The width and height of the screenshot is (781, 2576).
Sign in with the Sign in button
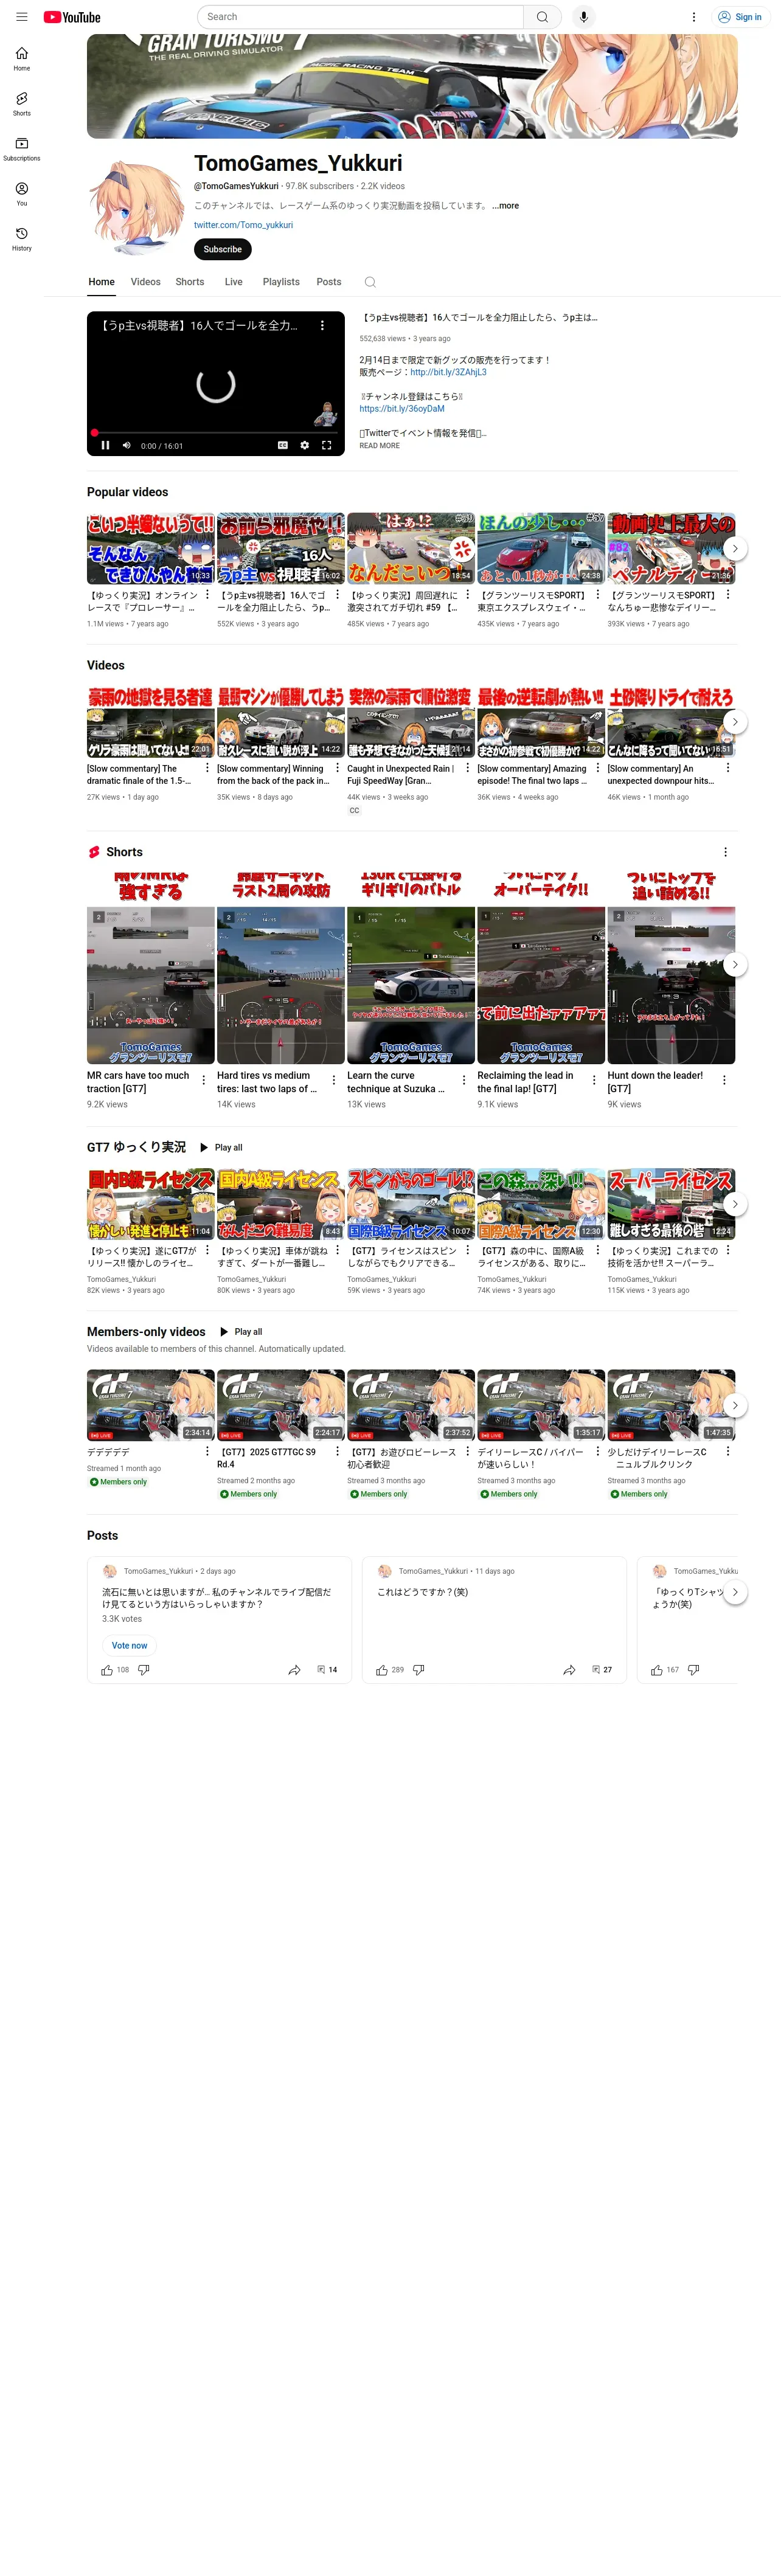pos(740,17)
